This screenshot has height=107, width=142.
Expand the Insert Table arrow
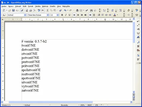tap(83, 10)
